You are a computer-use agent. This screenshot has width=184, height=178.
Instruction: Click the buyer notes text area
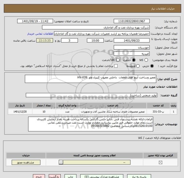point(91,124)
